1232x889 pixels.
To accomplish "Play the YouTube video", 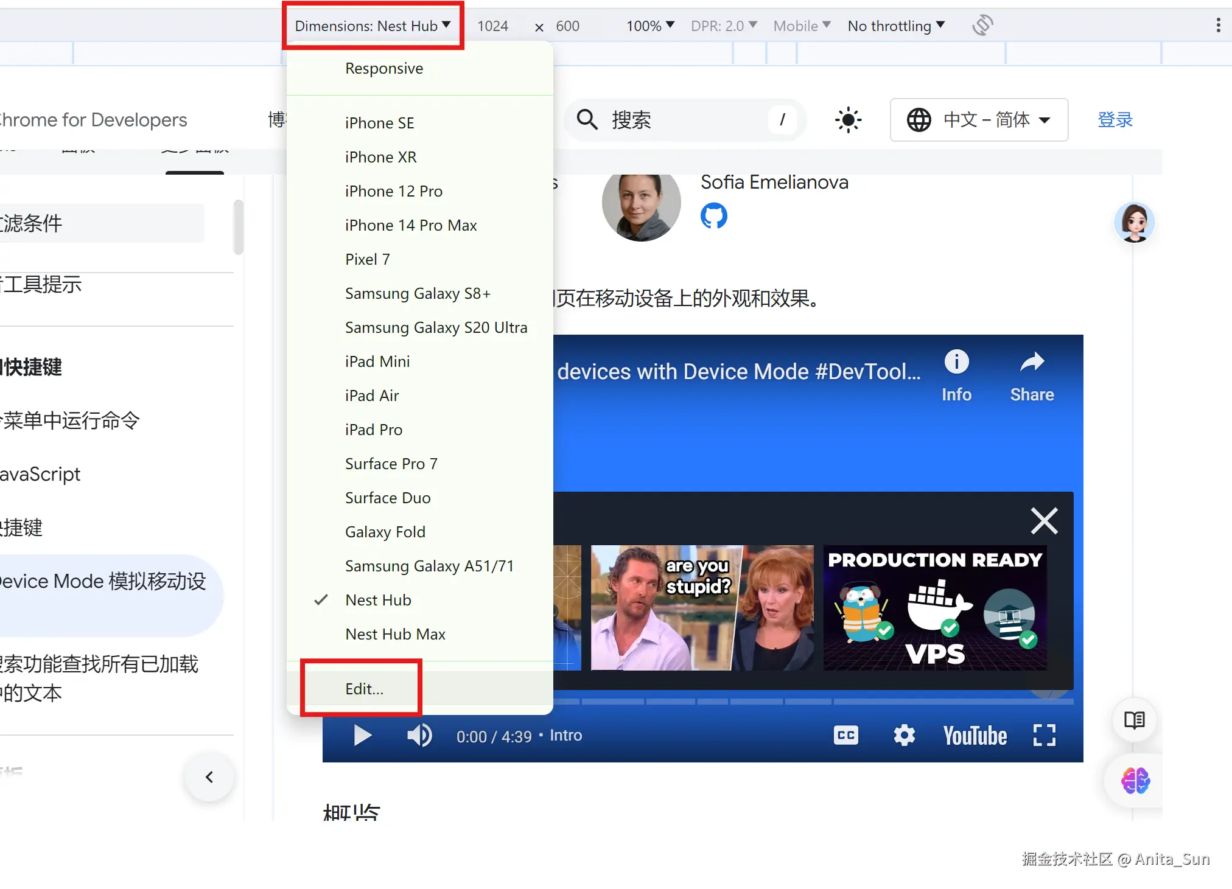I will coord(363,736).
